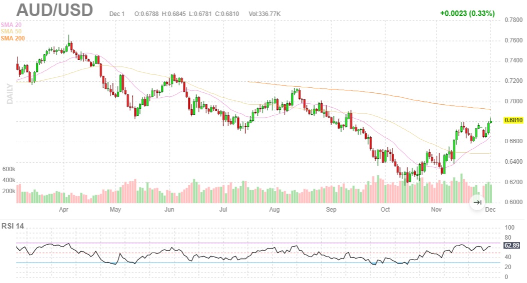Image resolution: width=527 pixels, height=283 pixels.
Task: Click the scroll-to-latest arrow button
Action: 477,202
